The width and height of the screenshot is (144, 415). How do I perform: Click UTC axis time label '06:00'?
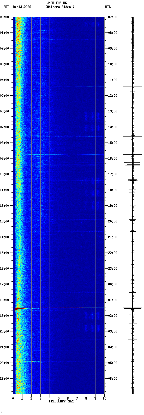(112, 379)
